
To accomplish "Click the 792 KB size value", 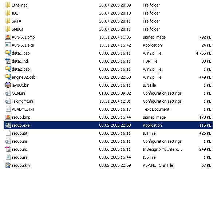I will (205, 37).
